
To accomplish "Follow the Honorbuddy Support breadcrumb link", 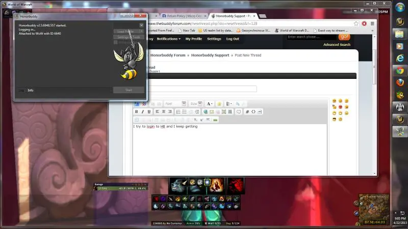I will [x=210, y=55].
